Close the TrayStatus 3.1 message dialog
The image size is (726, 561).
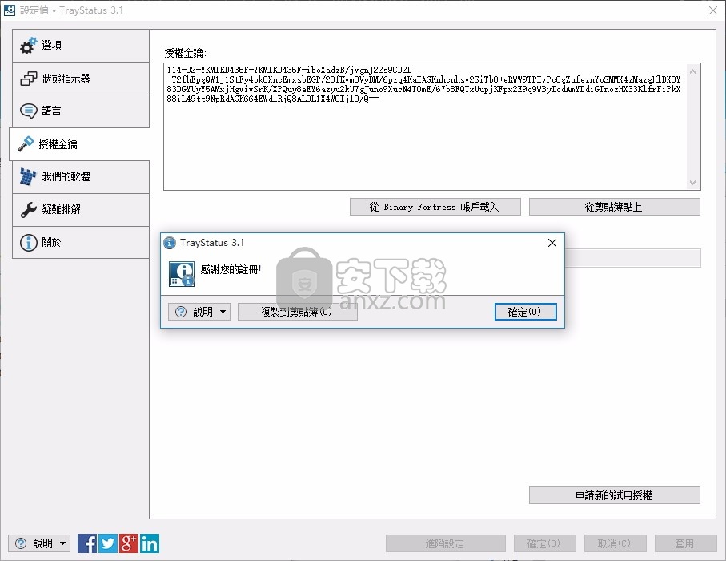coord(552,243)
